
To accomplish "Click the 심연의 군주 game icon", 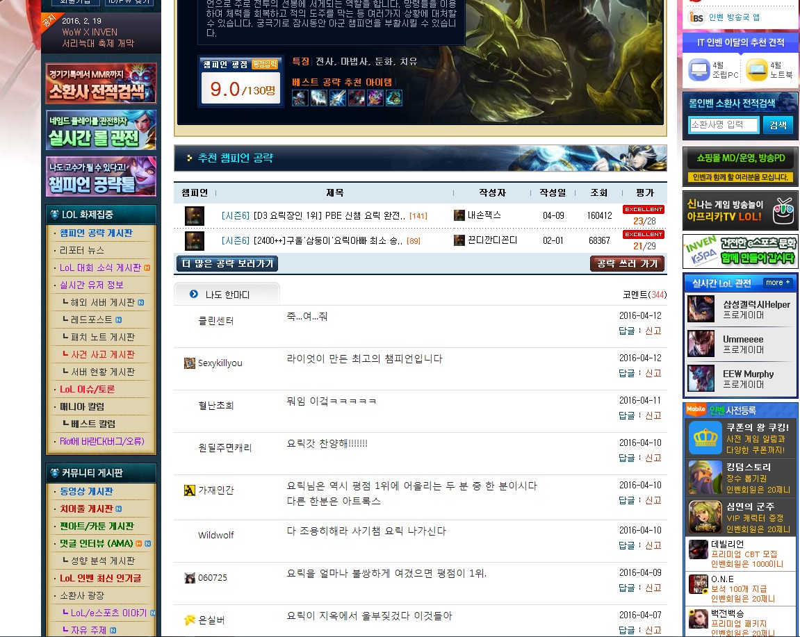I will tap(705, 517).
